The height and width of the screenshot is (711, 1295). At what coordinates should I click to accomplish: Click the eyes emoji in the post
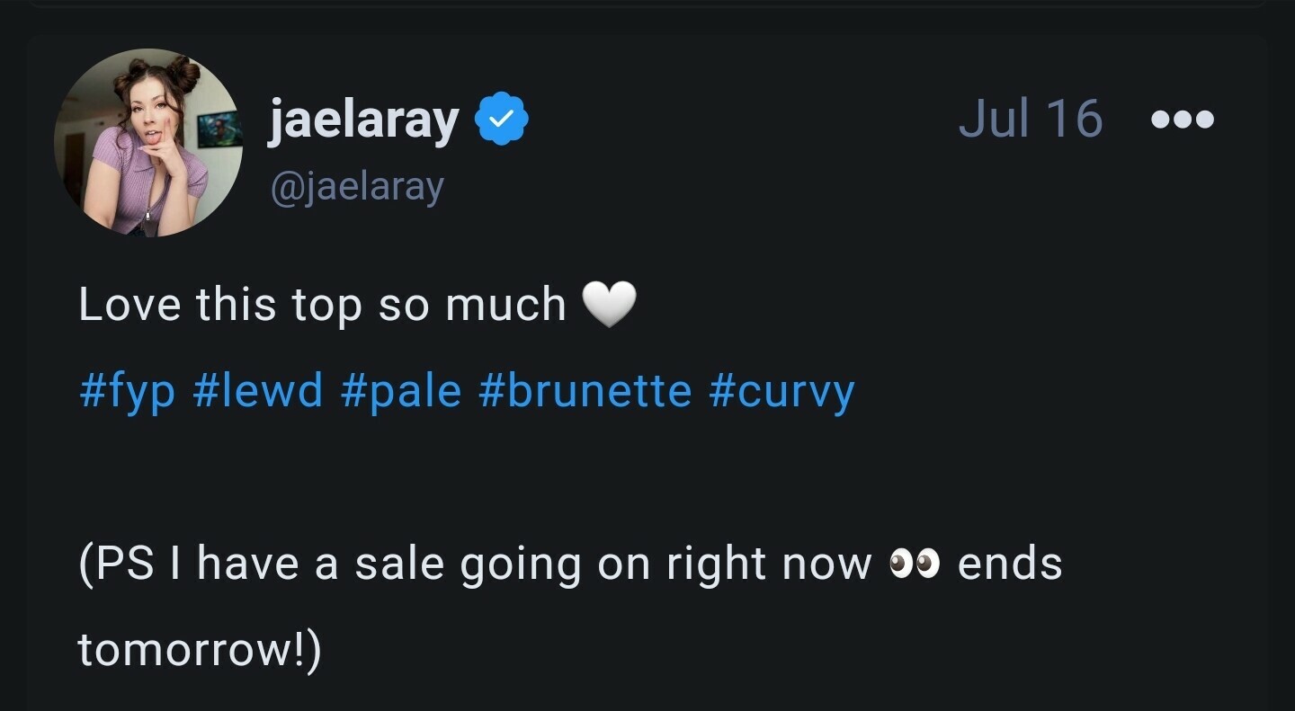click(x=914, y=564)
